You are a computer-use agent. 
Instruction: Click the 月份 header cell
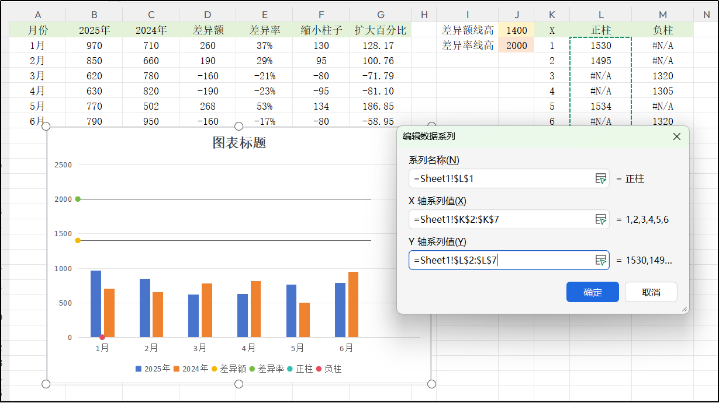click(38, 30)
